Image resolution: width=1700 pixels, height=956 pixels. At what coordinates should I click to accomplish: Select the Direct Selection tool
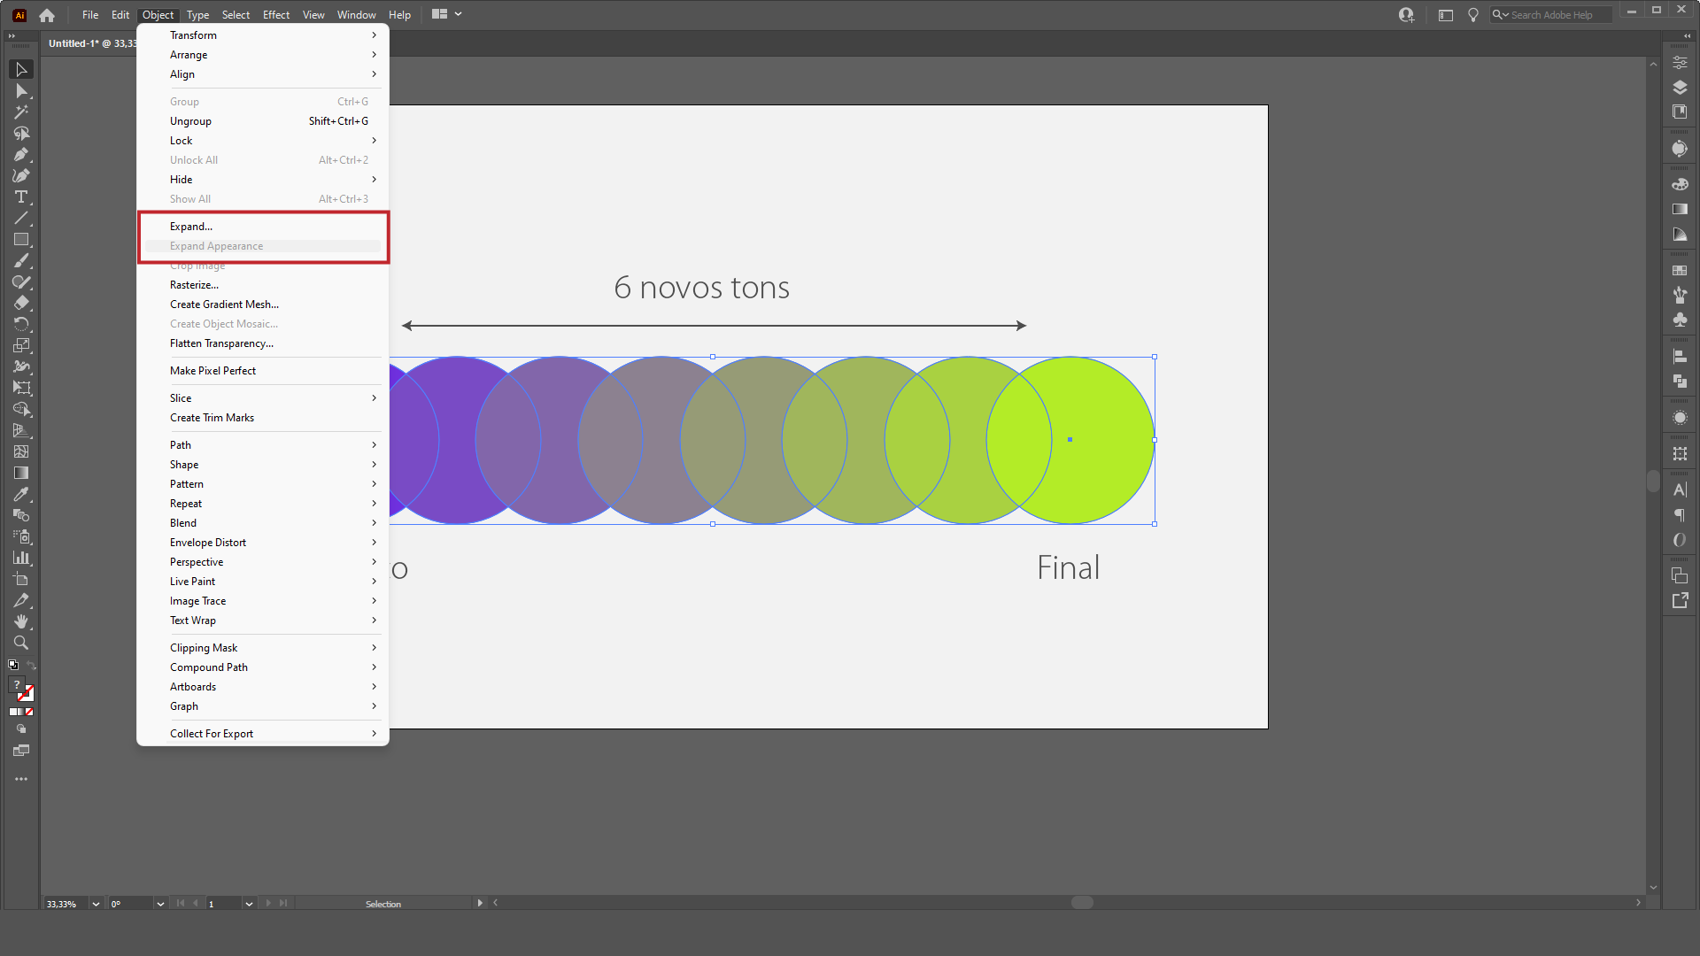pos(21,91)
